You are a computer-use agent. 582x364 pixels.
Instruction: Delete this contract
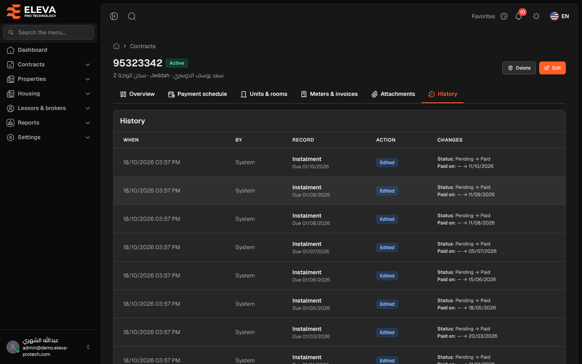tap(519, 68)
